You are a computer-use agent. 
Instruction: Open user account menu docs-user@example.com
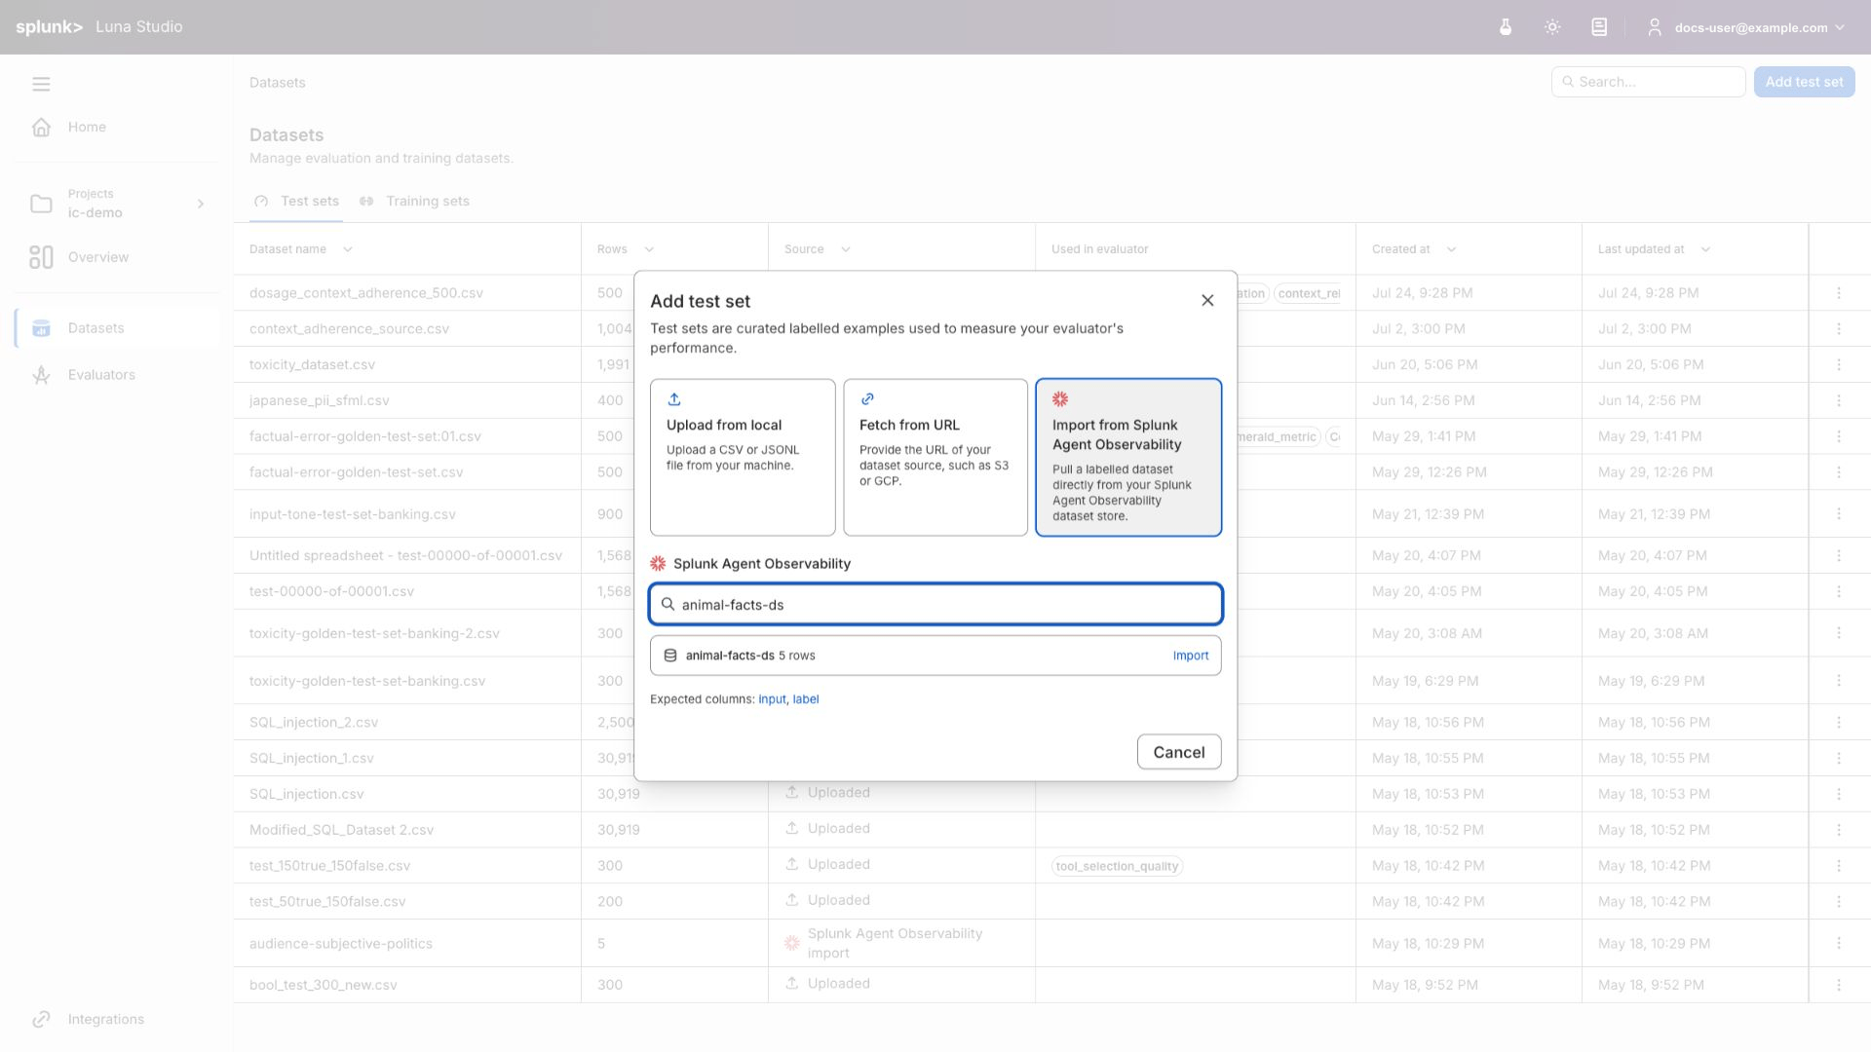[1746, 27]
